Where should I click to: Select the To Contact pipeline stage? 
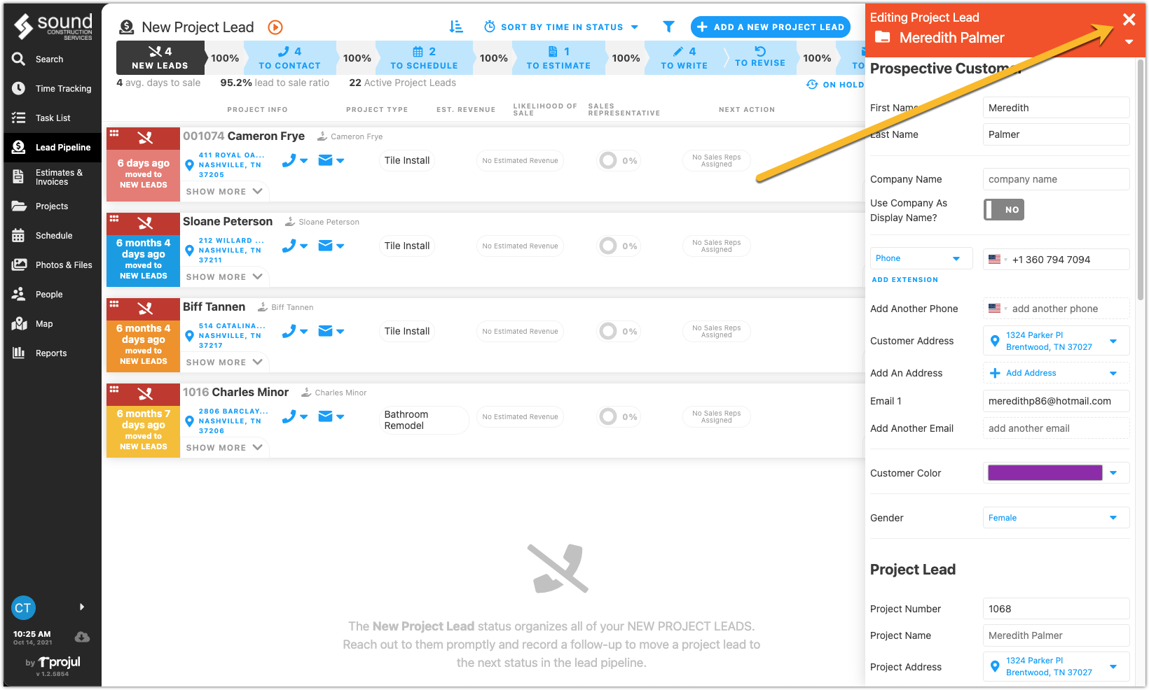point(290,57)
